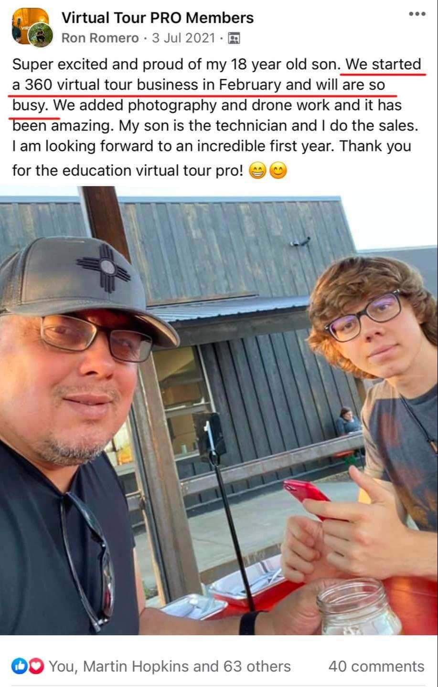The height and width of the screenshot is (687, 438).
Task: Show who reacted: Martin Hopkins and 63 others
Action: click(x=170, y=666)
